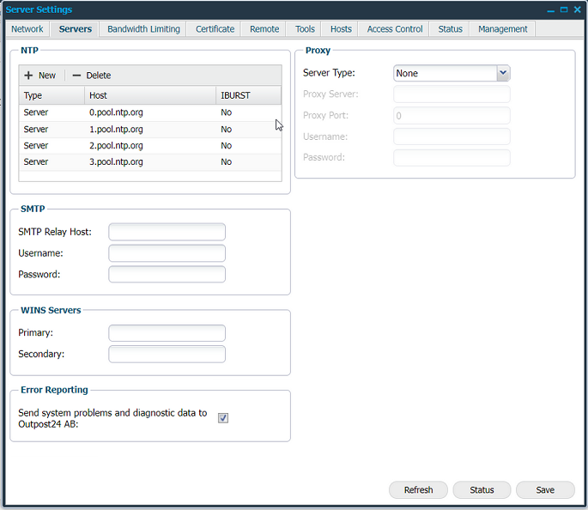Click the Status button at bottom
588x510 pixels.
482,490
